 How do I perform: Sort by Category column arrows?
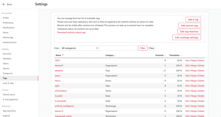point(115,55)
